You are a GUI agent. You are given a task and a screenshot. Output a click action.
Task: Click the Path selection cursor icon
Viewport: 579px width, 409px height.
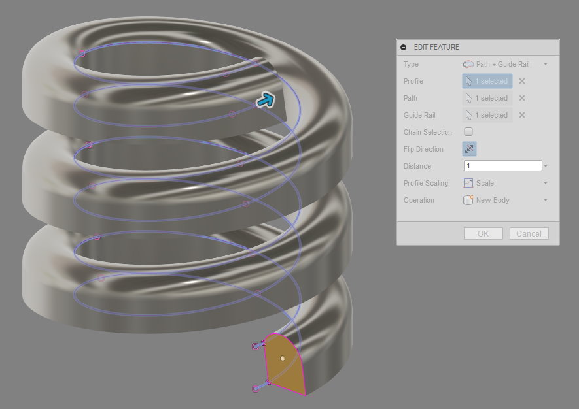pos(468,98)
